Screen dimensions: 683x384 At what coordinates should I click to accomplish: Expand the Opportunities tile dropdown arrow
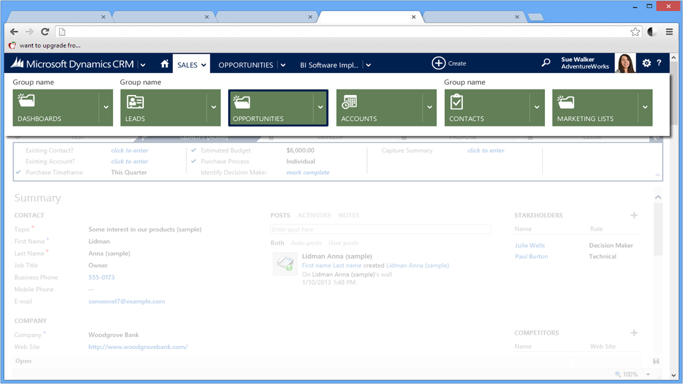coord(320,107)
